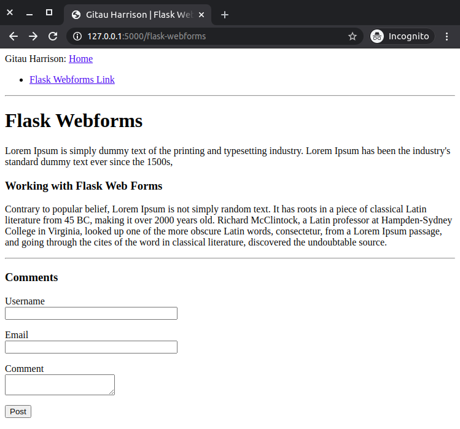
Task: Click the Comments section heading
Action: click(31, 277)
